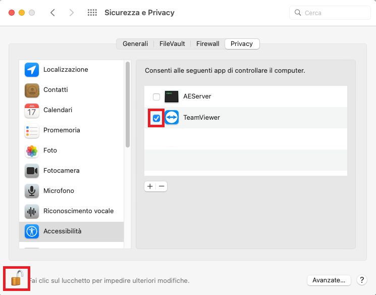Image resolution: width=376 pixels, height=295 pixels.
Task: Remove selected app with the minus button
Action: [162, 186]
